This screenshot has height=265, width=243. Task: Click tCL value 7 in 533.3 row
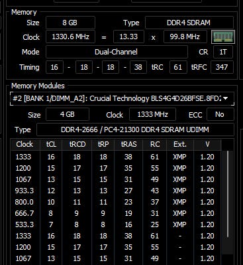(51, 224)
